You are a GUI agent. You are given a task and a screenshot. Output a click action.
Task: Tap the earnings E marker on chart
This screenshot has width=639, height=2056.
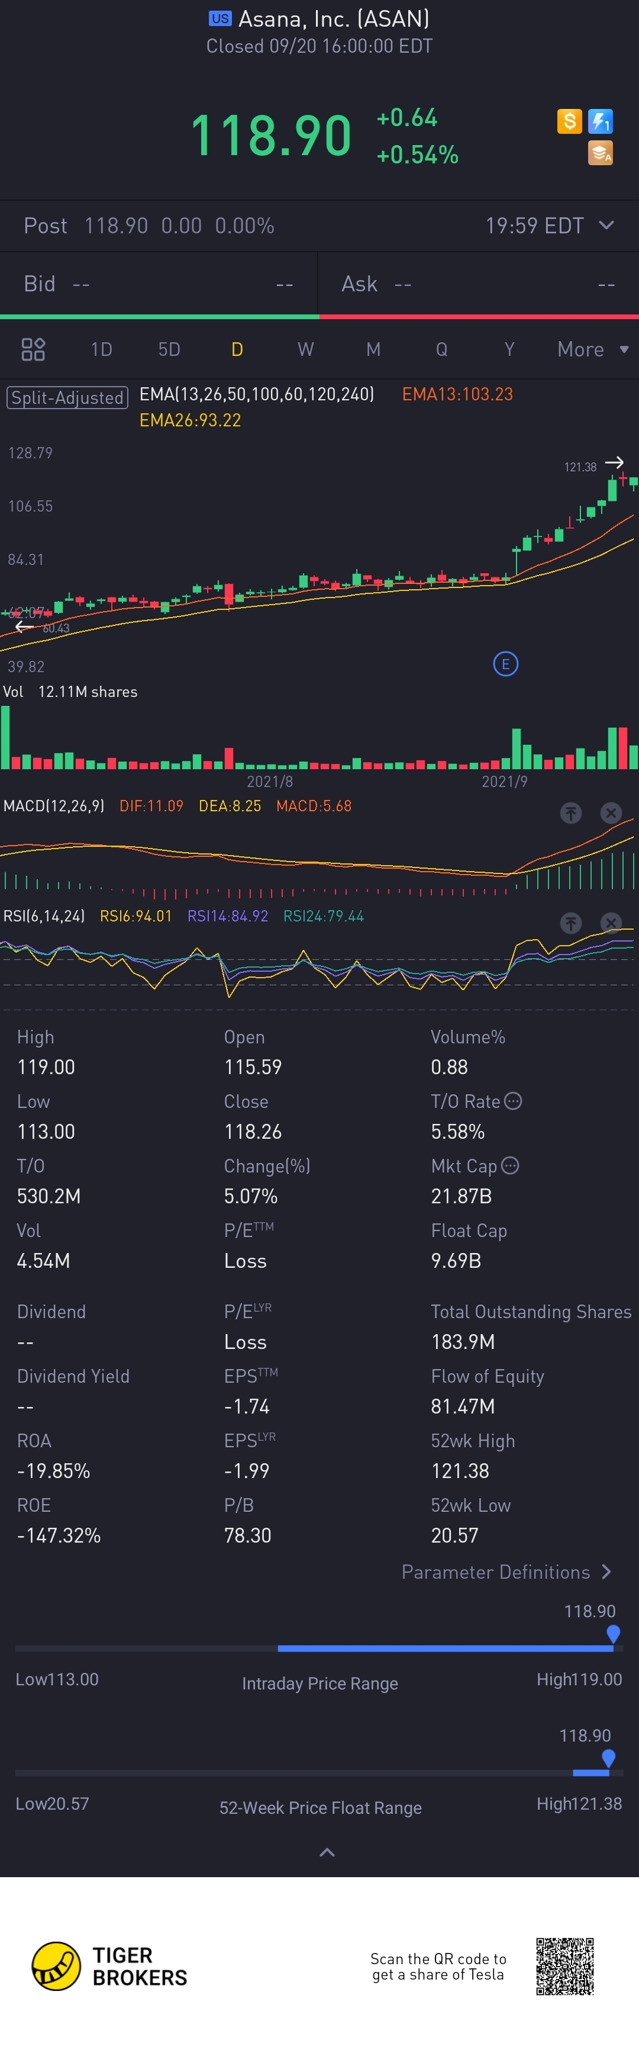coord(506,663)
